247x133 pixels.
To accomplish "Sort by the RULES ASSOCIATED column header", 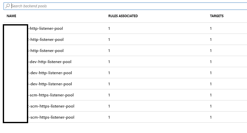I will [123, 16].
